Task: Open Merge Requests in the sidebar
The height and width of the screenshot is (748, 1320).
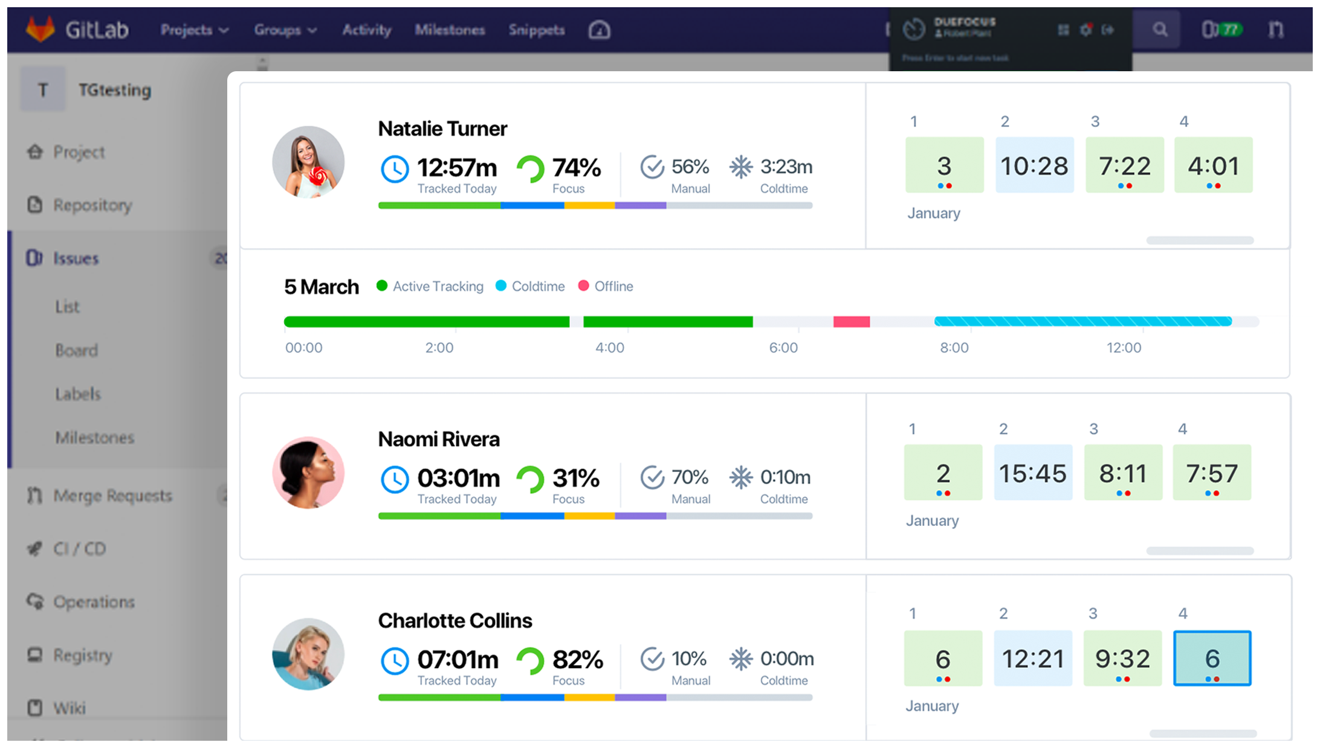Action: pyautogui.click(x=112, y=496)
